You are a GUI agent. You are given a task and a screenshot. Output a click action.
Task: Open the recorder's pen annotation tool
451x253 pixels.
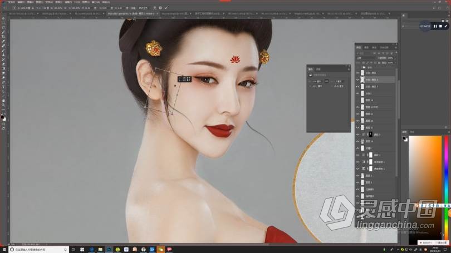pos(445,26)
